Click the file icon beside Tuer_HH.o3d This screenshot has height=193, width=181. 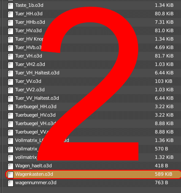pos(11,14)
